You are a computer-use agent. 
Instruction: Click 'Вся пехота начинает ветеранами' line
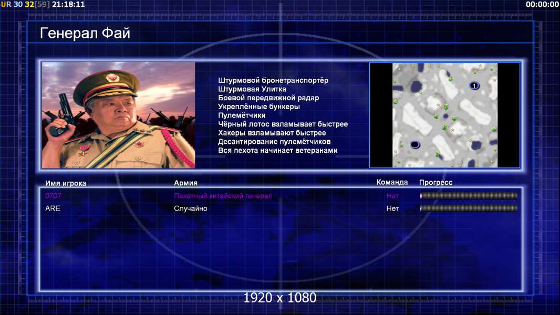(278, 150)
